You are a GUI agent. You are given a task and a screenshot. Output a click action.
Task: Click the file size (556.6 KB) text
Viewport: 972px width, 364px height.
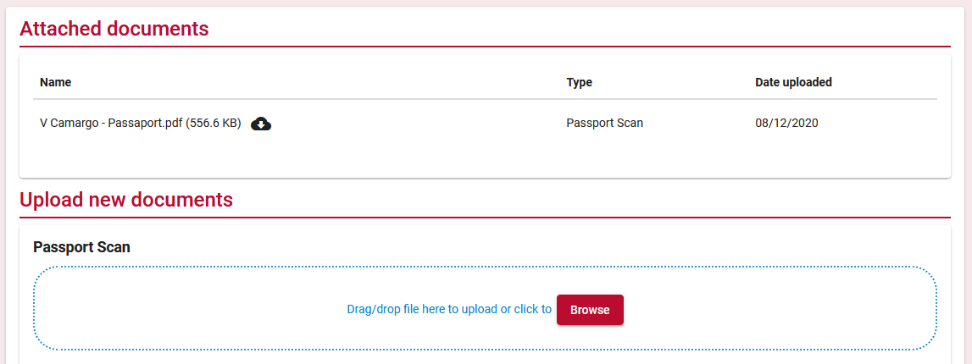(214, 124)
